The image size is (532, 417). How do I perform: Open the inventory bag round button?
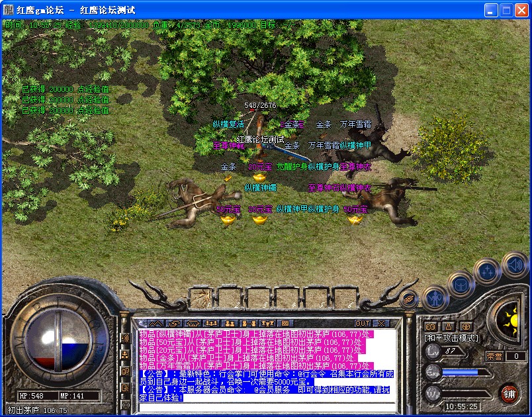[461, 284]
